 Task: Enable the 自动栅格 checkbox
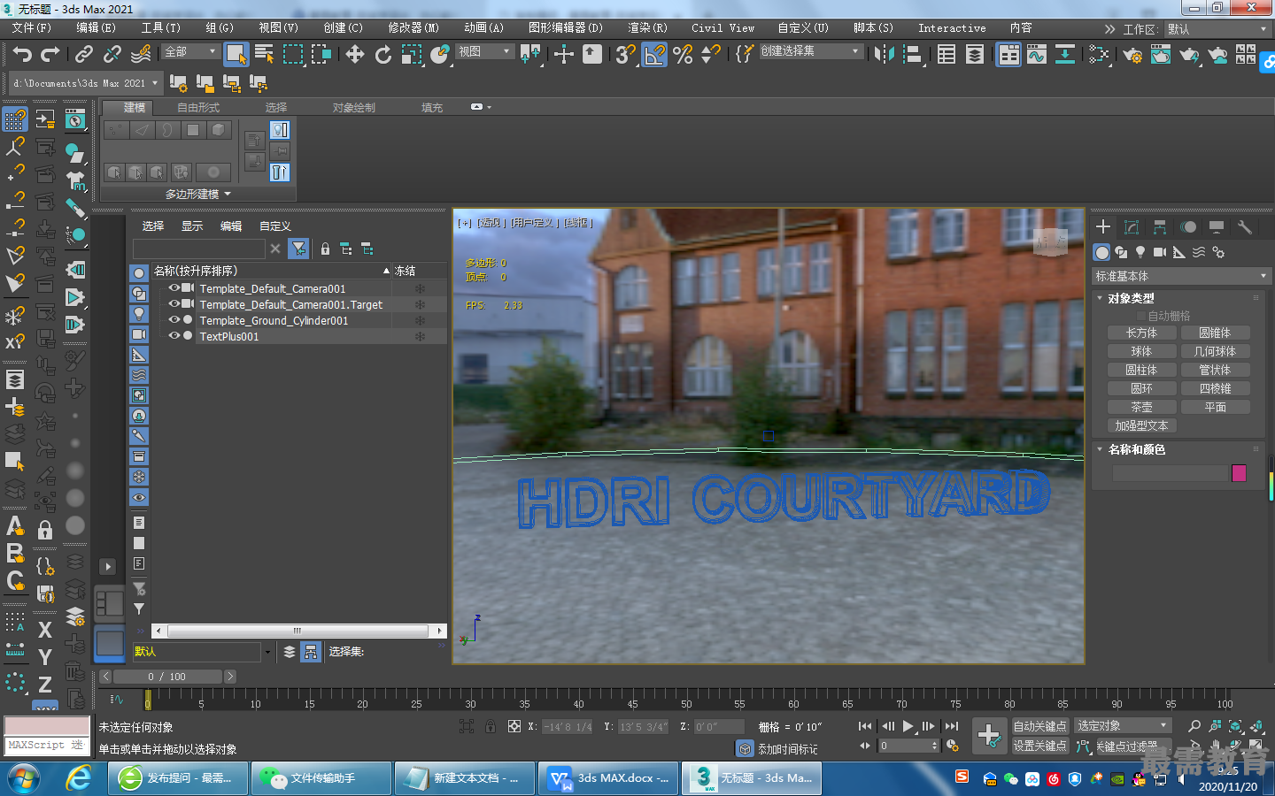click(1141, 316)
